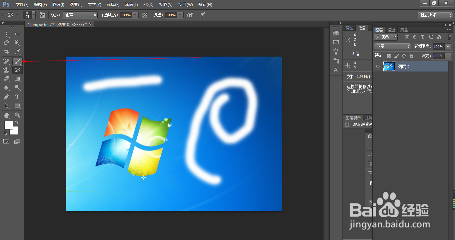This screenshot has width=455, height=240.
Task: Filter for smart objects
Action: (x=439, y=37)
